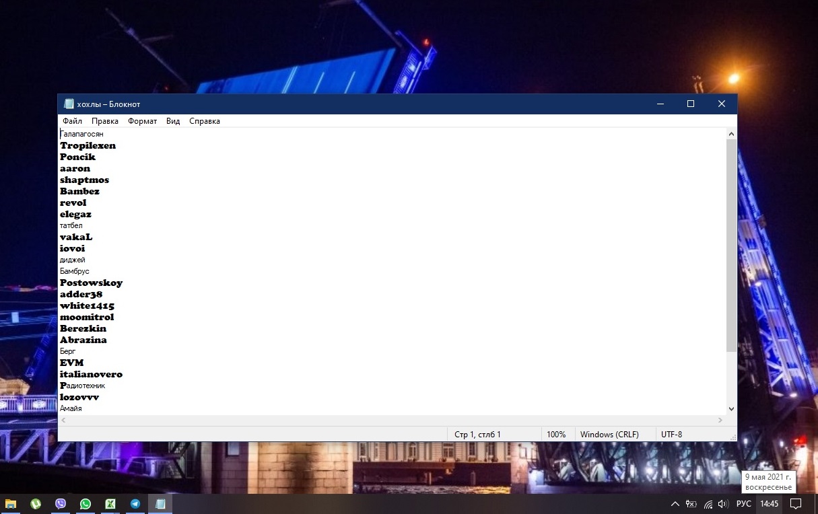The width and height of the screenshot is (818, 514).
Task: Open Telegram from the taskbar
Action: click(x=135, y=504)
